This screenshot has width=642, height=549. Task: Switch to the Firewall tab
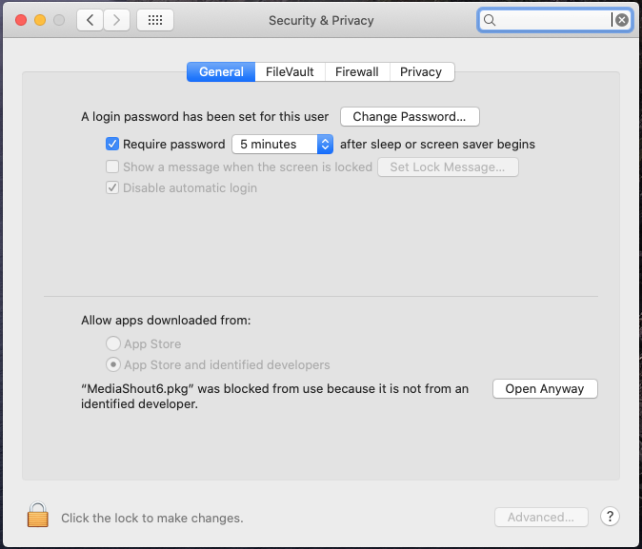tap(357, 72)
